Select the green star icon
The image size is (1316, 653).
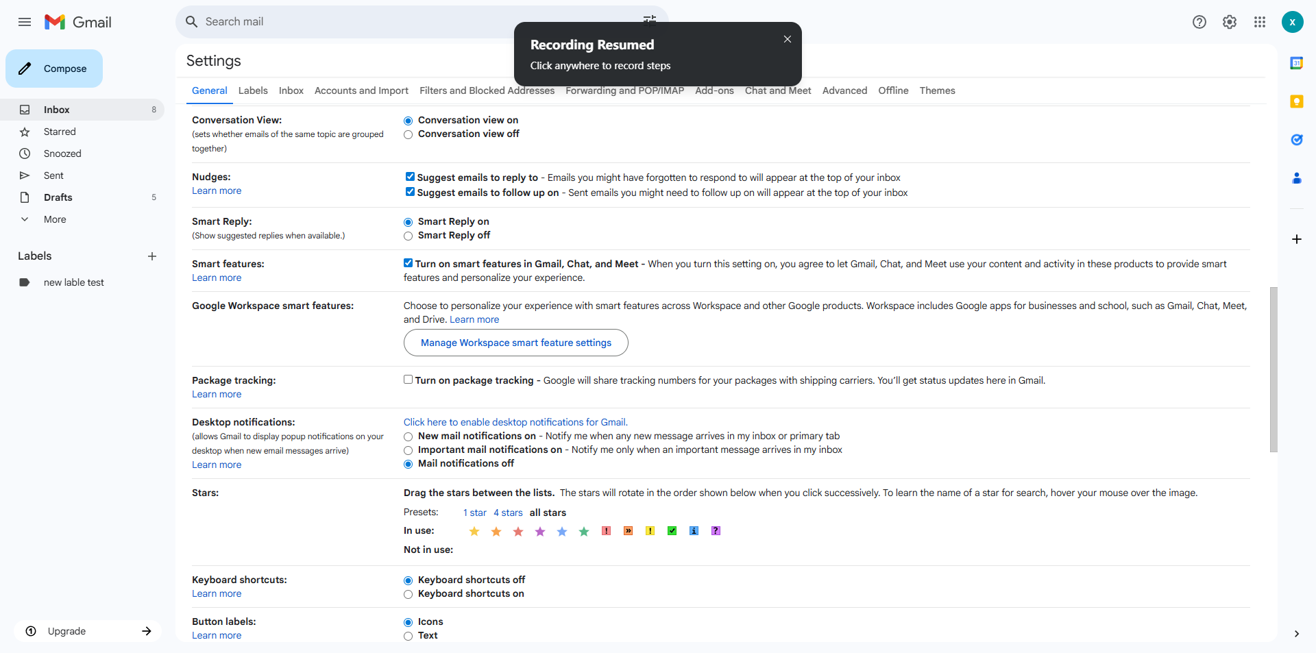point(584,531)
